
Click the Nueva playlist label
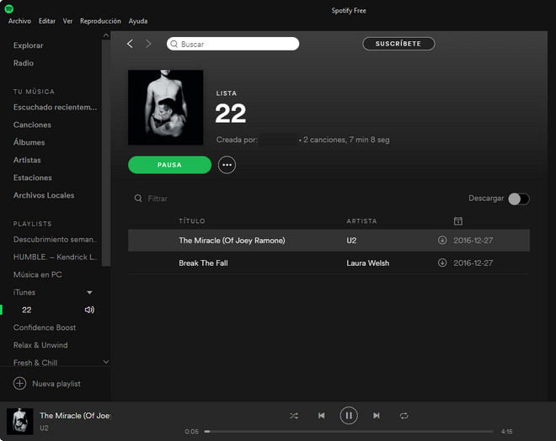(x=56, y=384)
